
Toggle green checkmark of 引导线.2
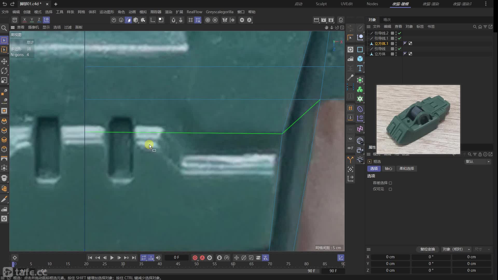pyautogui.click(x=400, y=33)
